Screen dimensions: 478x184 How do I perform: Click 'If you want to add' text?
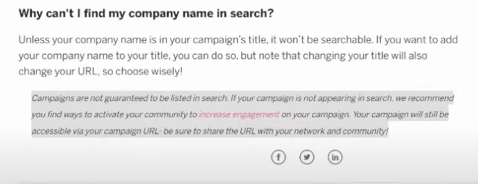point(417,40)
